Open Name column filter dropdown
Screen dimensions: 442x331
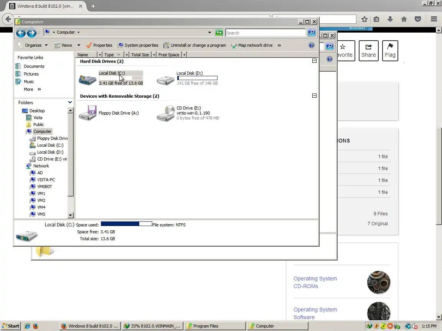pyautogui.click(x=99, y=55)
